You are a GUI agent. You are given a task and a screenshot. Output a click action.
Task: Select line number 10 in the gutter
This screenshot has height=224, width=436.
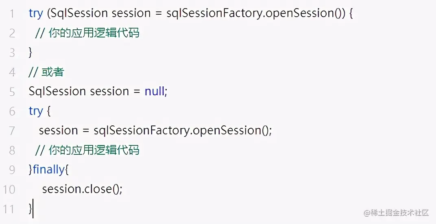pos(9,189)
